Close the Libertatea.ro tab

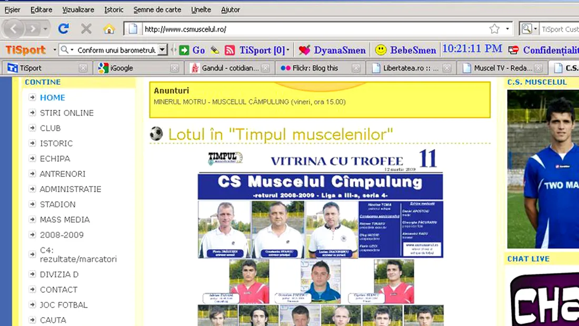(x=447, y=68)
